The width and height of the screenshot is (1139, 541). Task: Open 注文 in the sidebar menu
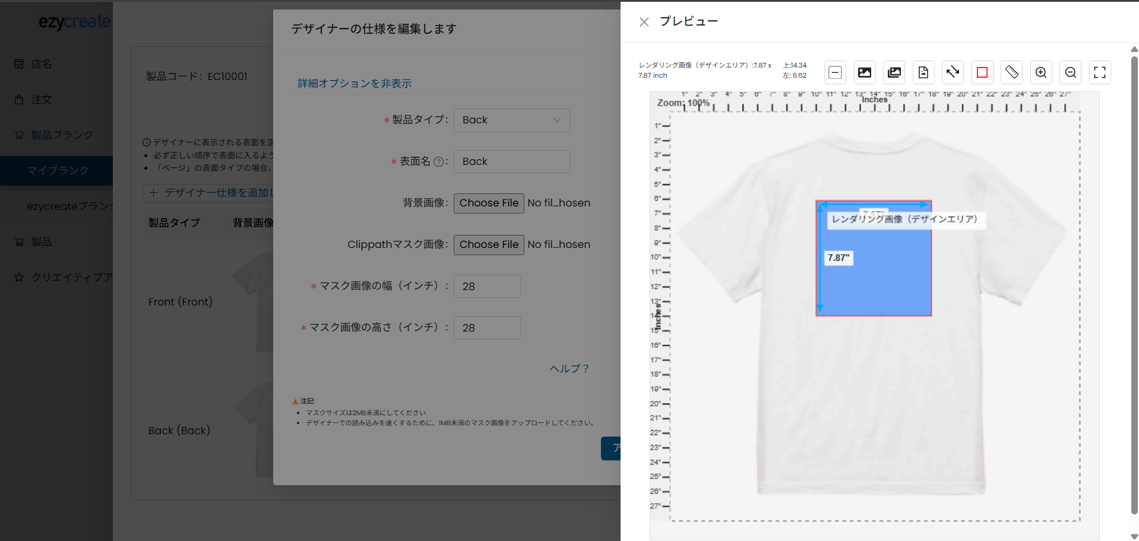42,100
